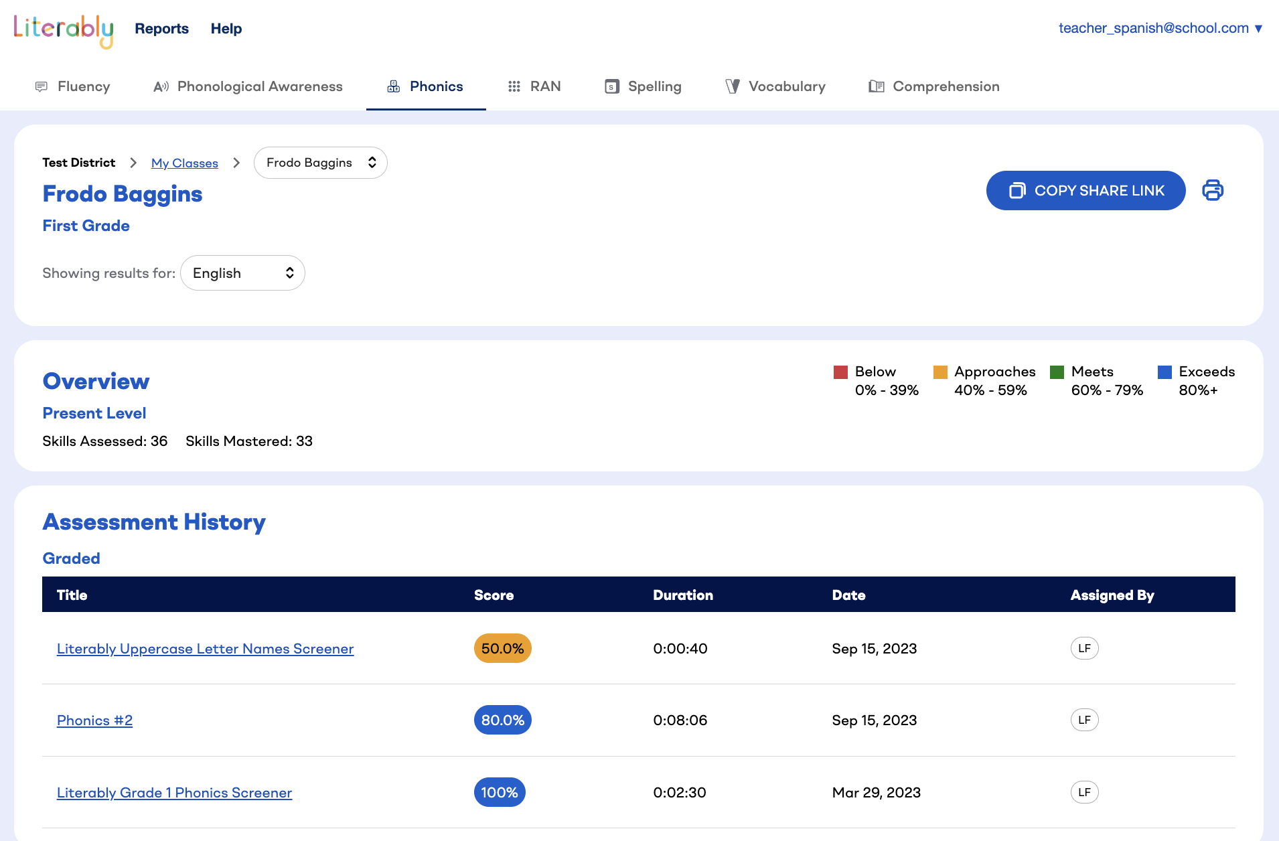Switch to the Phonological Awareness tab
Image resolution: width=1279 pixels, height=841 pixels.
[x=248, y=86]
